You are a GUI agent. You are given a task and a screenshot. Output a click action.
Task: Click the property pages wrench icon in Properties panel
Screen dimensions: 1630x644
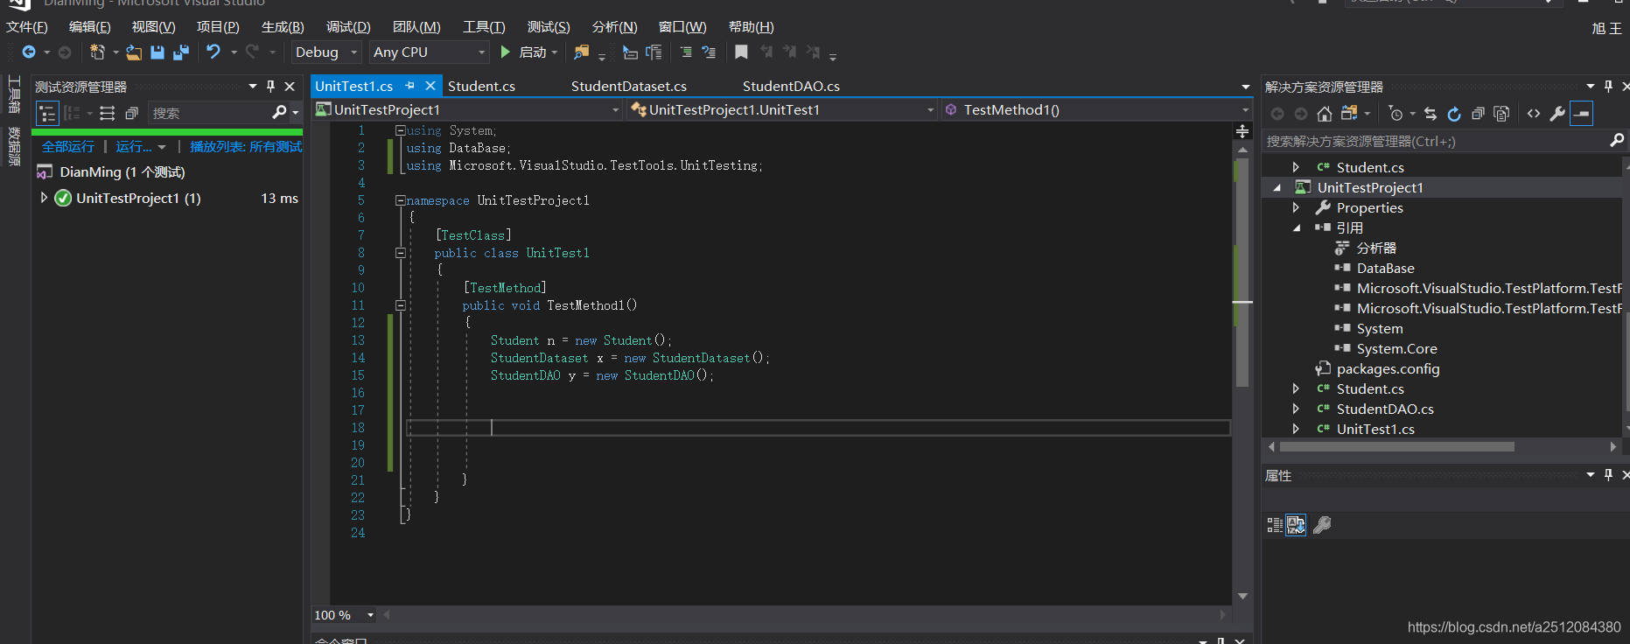[x=1322, y=525]
